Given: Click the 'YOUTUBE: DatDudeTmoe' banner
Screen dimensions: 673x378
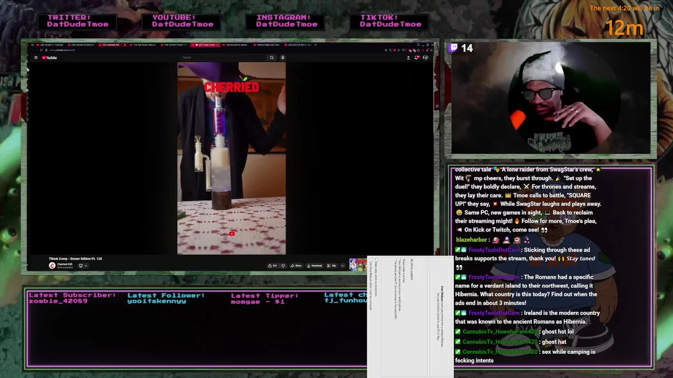Looking at the screenshot, I should pos(181,21).
